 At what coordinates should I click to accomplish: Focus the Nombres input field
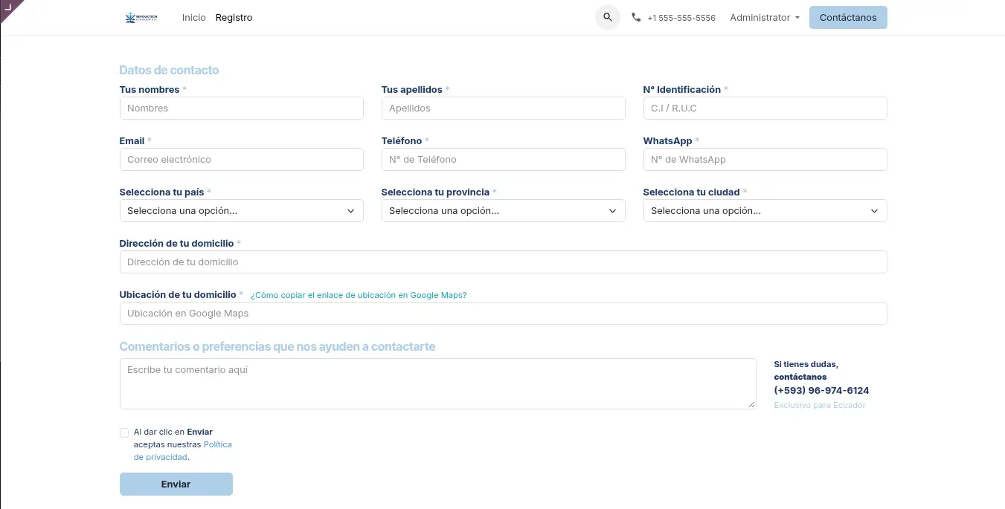(242, 108)
